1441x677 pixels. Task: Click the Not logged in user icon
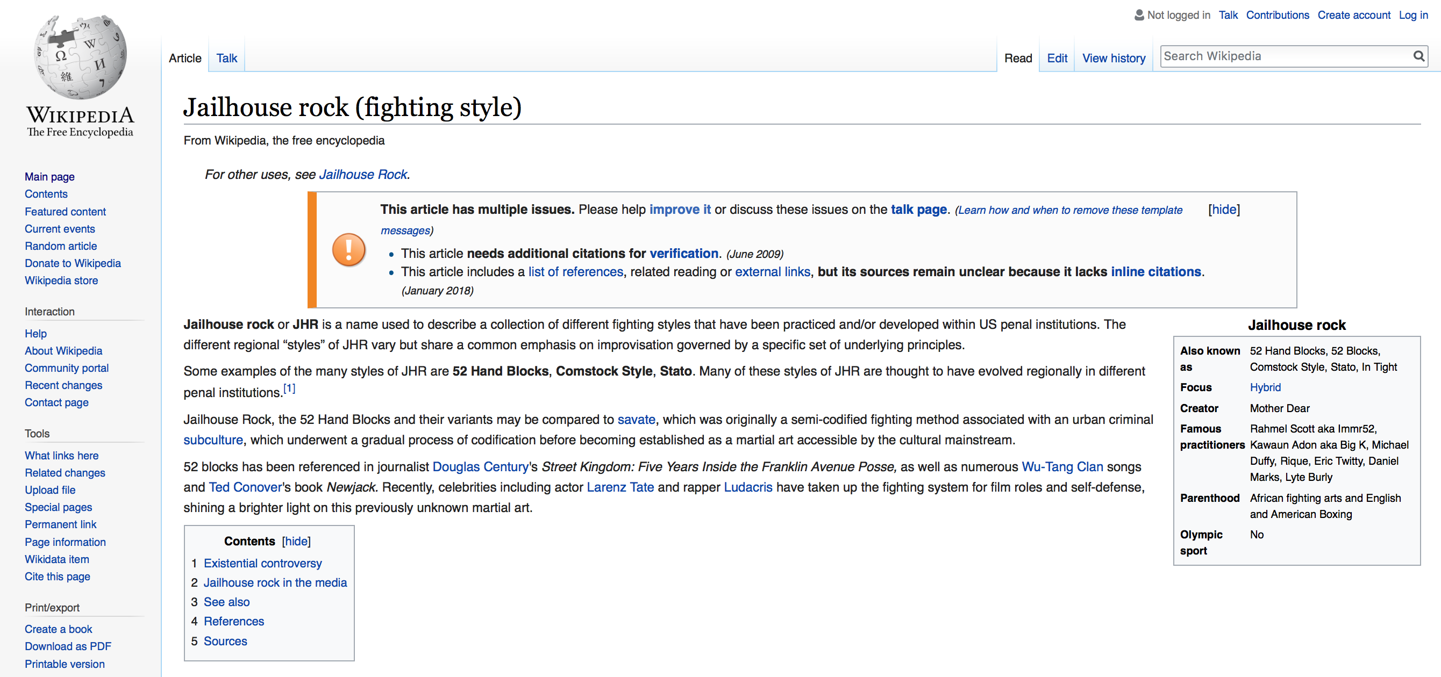click(x=1138, y=15)
